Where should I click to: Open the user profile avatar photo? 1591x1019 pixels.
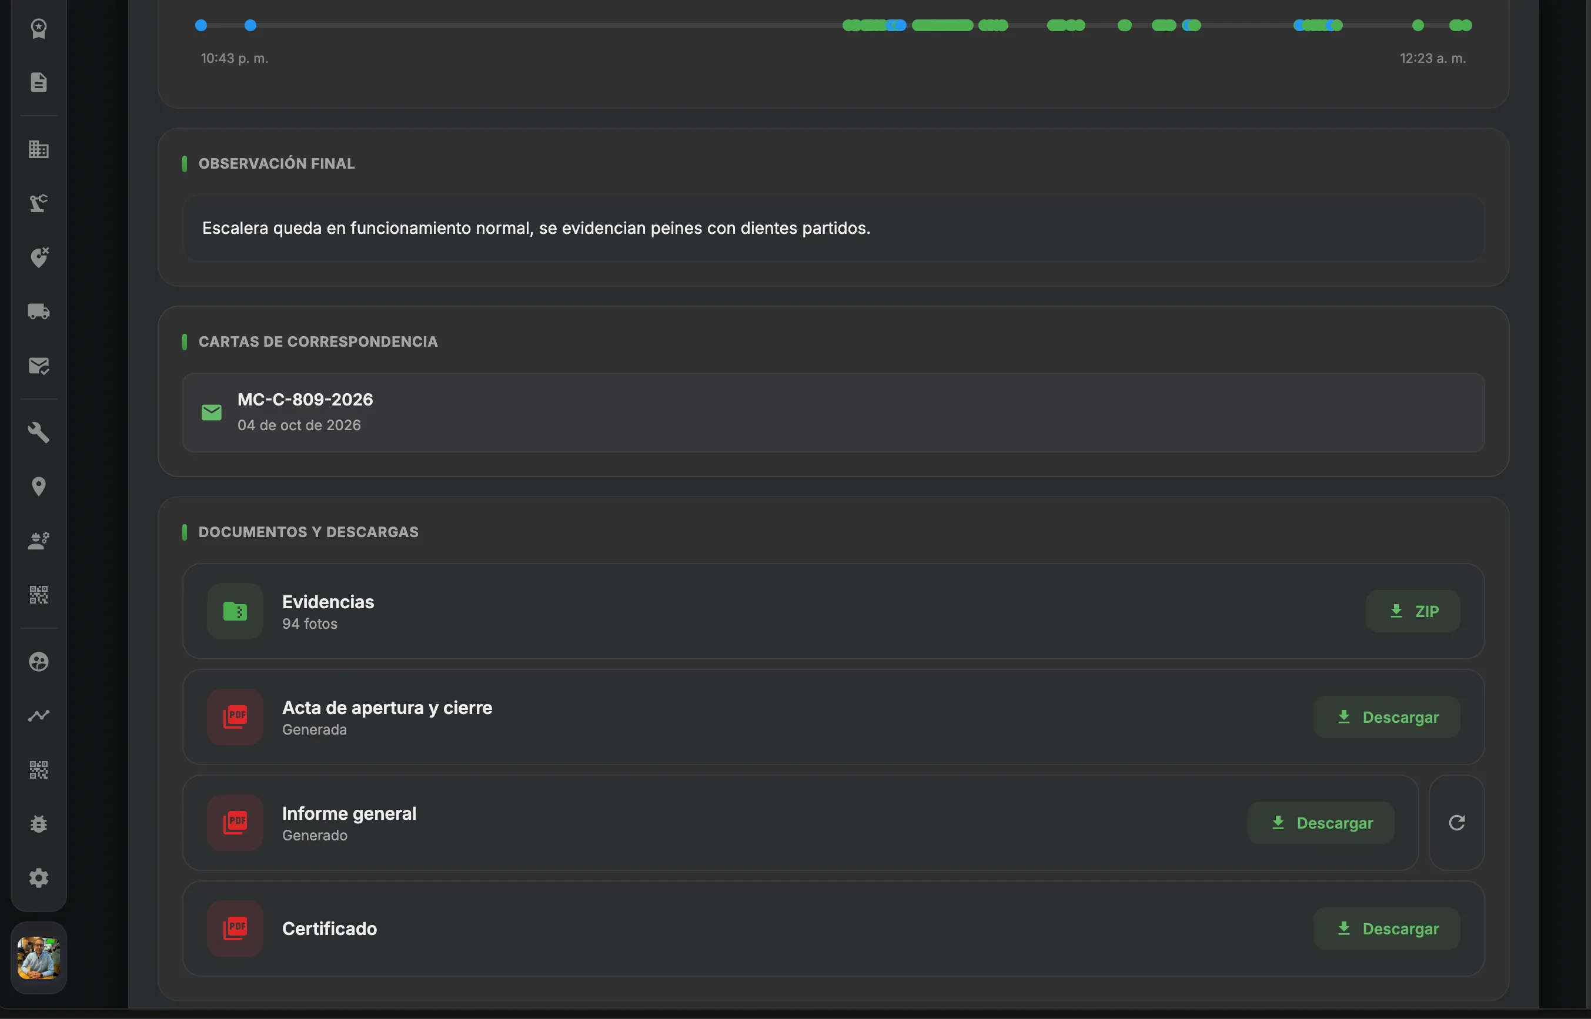[38, 957]
